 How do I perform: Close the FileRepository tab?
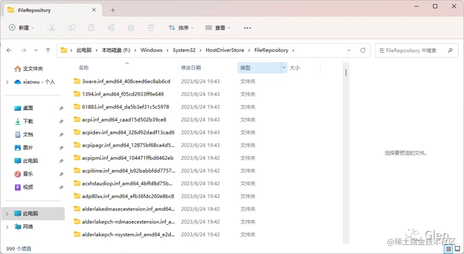click(94, 10)
